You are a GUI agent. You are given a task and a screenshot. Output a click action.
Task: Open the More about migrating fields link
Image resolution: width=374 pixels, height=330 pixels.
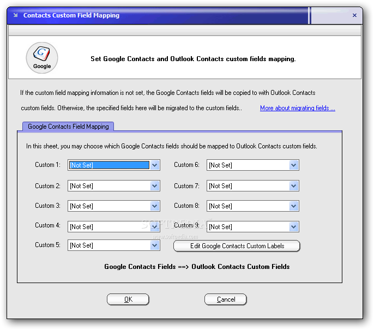point(298,108)
